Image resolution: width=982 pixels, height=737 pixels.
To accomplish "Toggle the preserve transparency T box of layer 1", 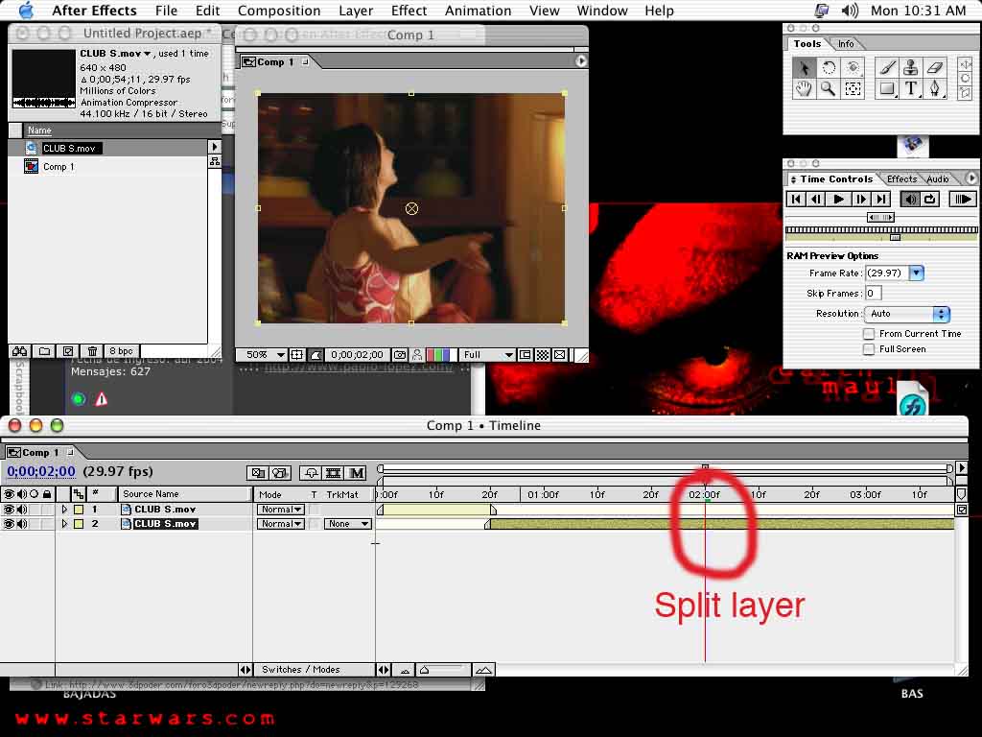I will coord(314,510).
